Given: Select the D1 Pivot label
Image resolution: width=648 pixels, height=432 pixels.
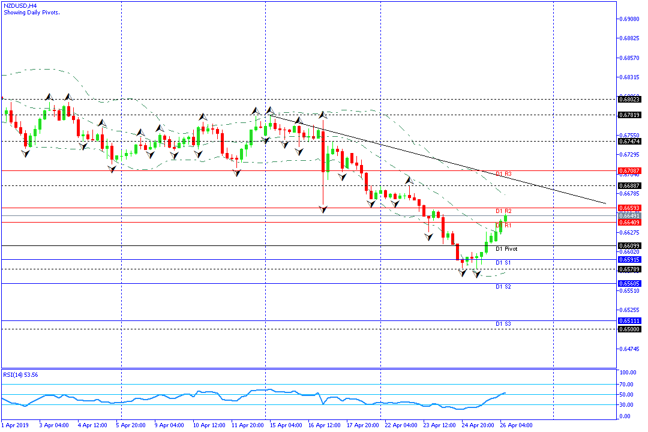Looking at the screenshot, I should coord(506,249).
